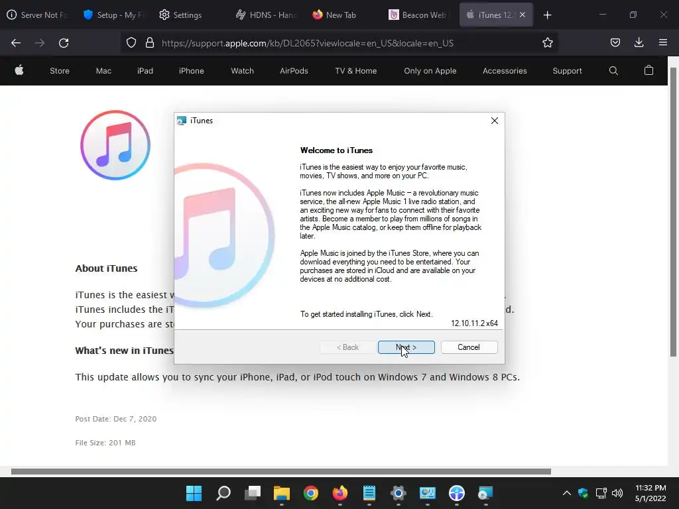This screenshot has height=509, width=679.
Task: Cancel the iTunes installation
Action: tap(469, 347)
